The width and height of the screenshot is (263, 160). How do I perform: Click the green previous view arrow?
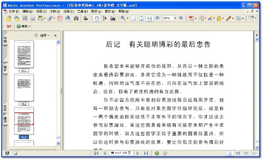coord(157,153)
